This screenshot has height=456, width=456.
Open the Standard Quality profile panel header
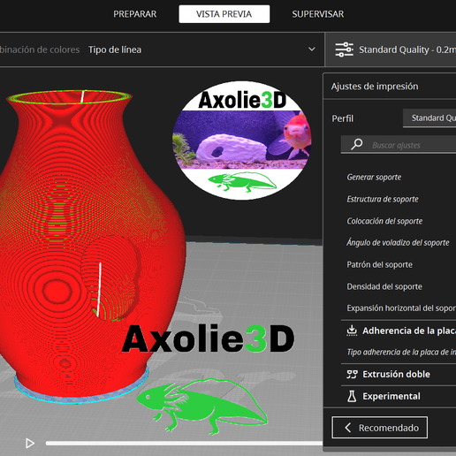coord(391,49)
